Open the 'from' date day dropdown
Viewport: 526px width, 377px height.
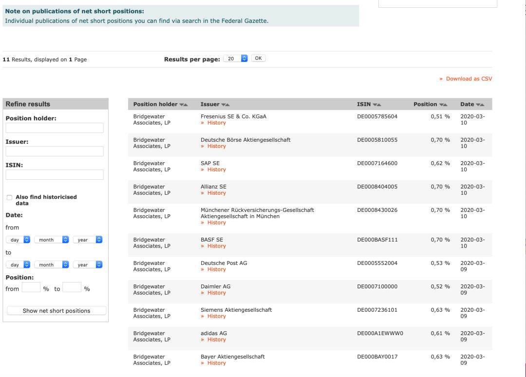pos(18,240)
